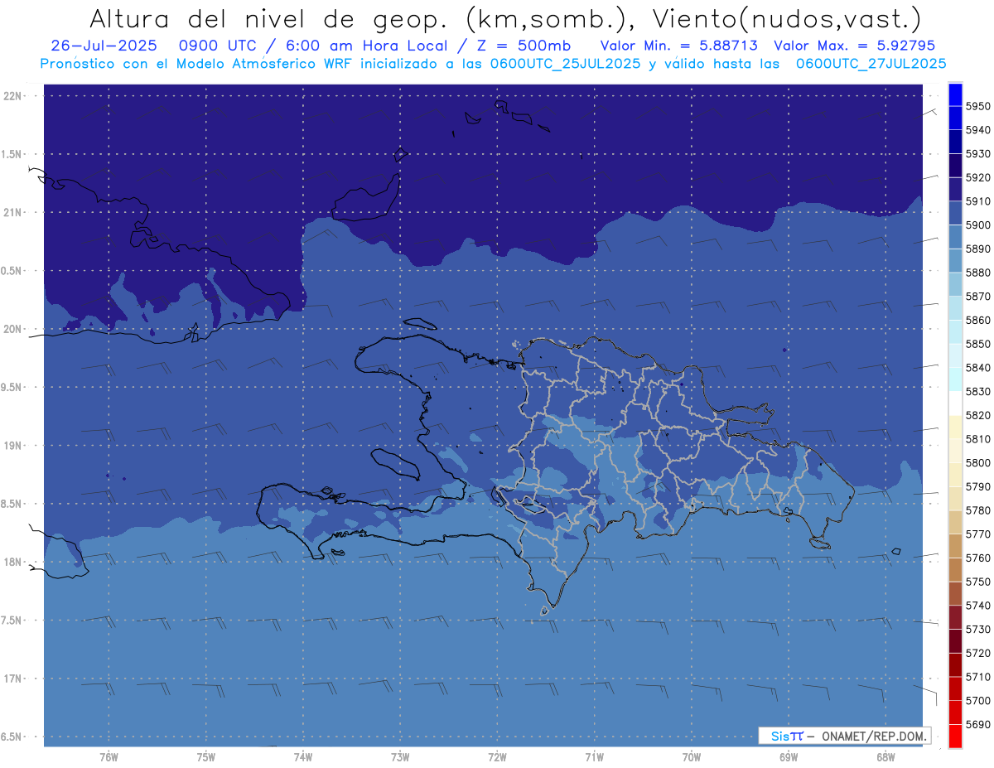Click the "75W" longitude label
The height and width of the screenshot is (768, 994).
(x=206, y=756)
